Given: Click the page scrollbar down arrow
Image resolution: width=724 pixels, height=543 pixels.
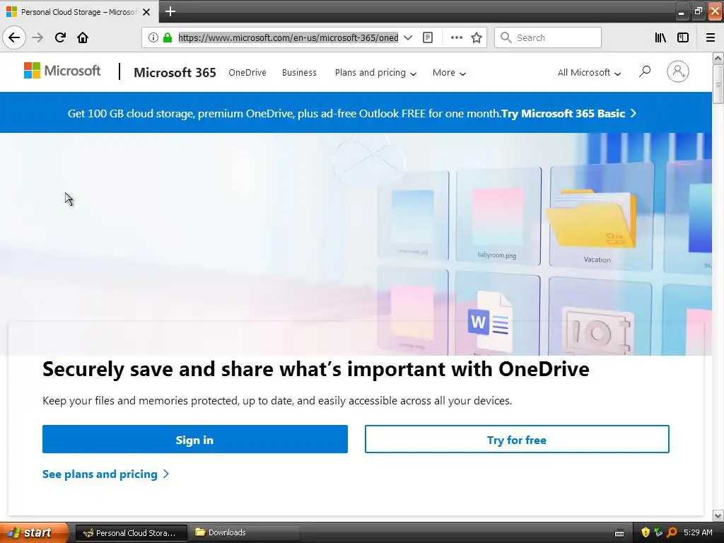Looking at the screenshot, I should coord(718,515).
